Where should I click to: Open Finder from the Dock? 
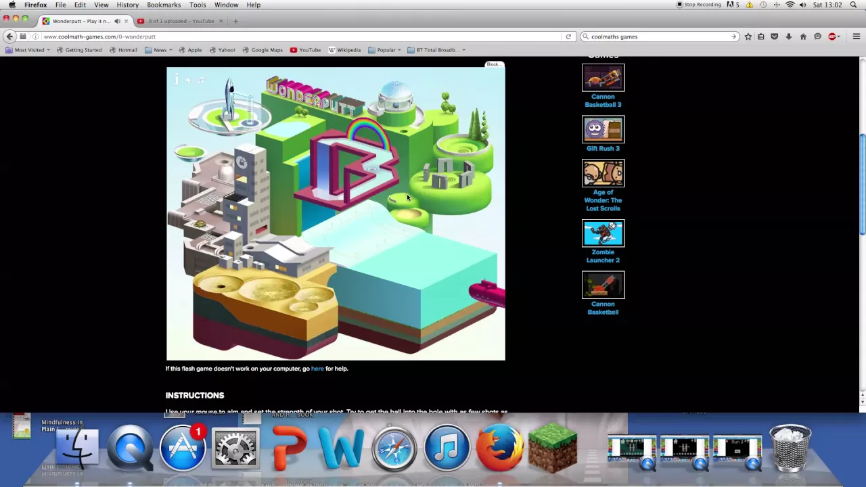tap(77, 448)
